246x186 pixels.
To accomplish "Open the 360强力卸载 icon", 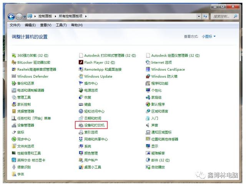I will coord(14,55).
